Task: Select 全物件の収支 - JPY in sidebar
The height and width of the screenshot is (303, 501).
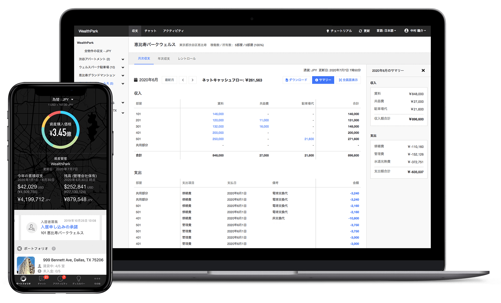Action: [98, 51]
